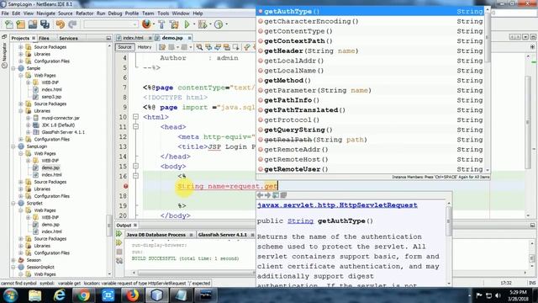Screen dimensions: 538x303
Task: Switch to the Files tab
Action: (x=44, y=38)
